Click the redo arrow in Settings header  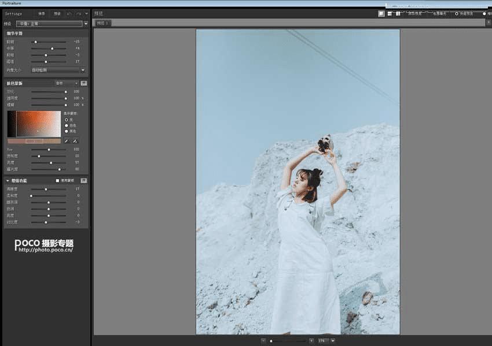pos(78,13)
